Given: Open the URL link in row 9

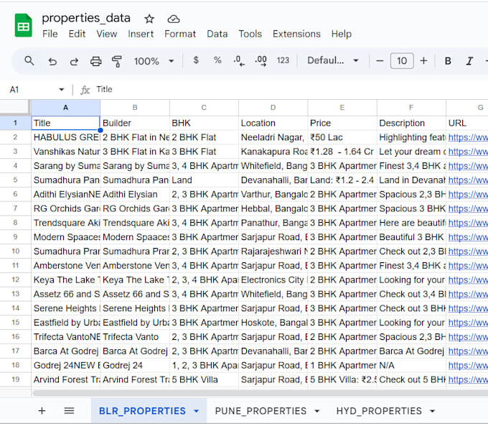Looking at the screenshot, I should 468,237.
